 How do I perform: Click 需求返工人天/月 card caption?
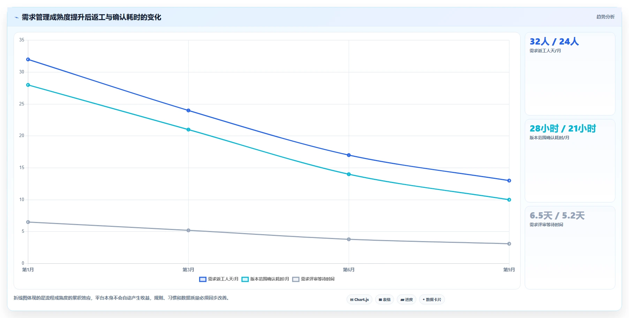tap(545, 51)
